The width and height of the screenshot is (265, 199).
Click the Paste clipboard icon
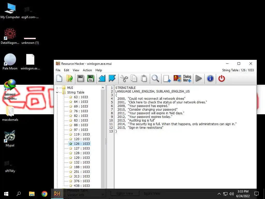(x=144, y=79)
